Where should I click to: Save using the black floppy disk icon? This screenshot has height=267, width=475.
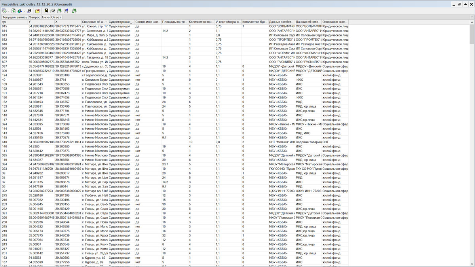[x=46, y=11]
